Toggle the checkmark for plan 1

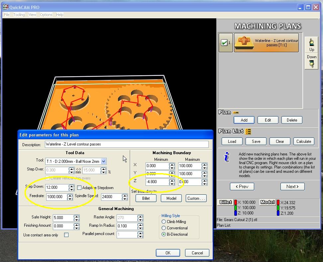(x=224, y=43)
